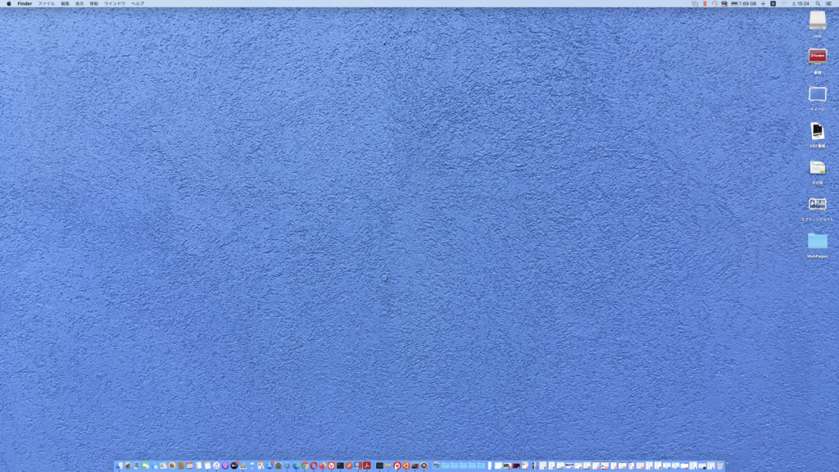839x472 pixels.
Task: Launch Adobe Acrobat from the Dock
Action: point(366,465)
